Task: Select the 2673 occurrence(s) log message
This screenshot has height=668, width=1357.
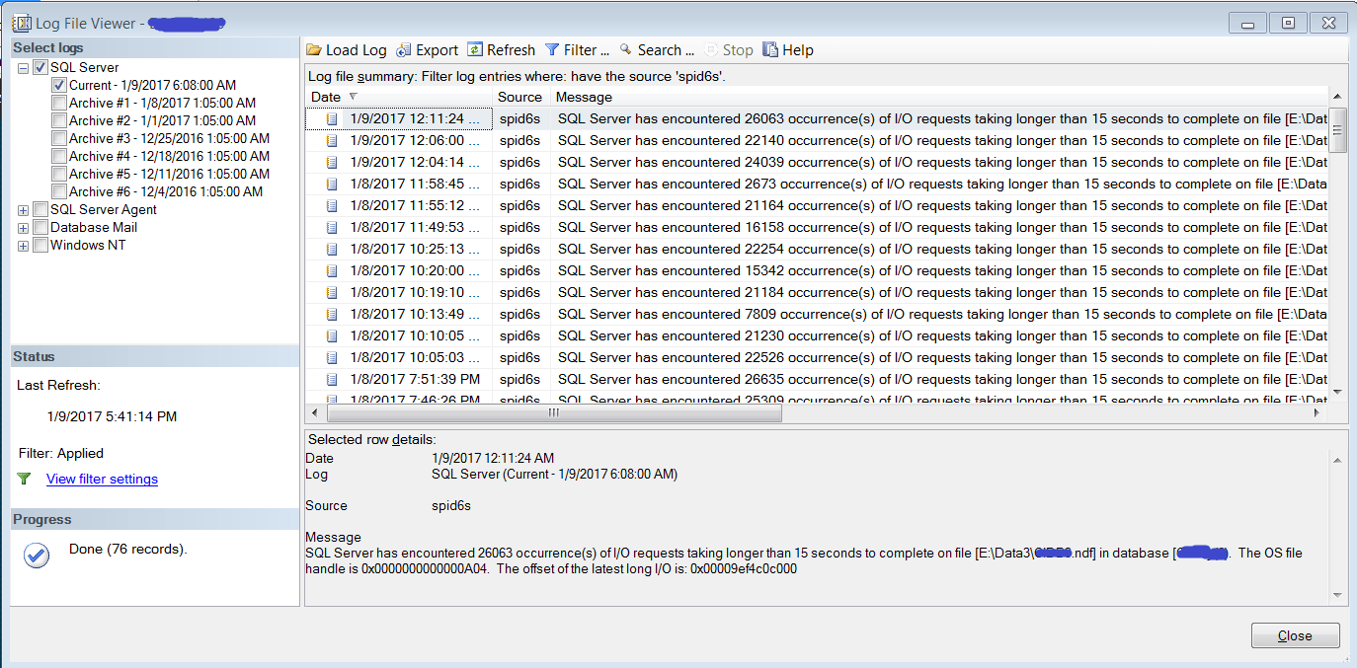Action: [941, 184]
